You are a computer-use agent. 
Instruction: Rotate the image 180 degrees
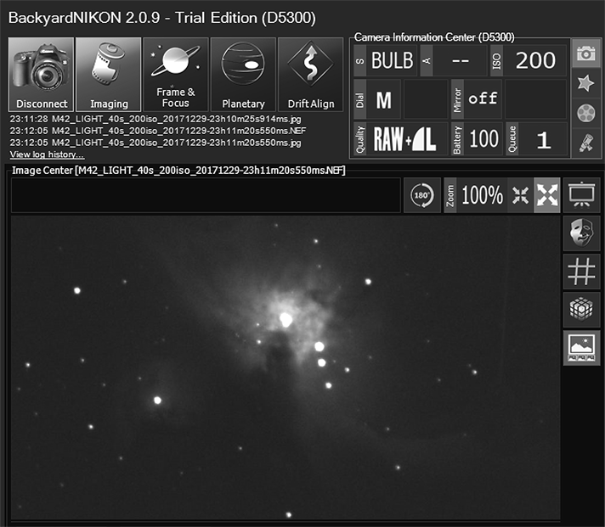pyautogui.click(x=421, y=195)
